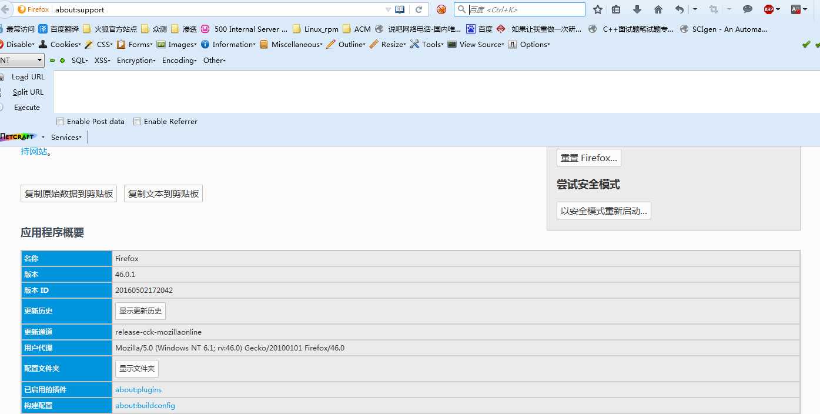Click the Firefox identity icon in address bar
820x414 pixels.
(34, 9)
